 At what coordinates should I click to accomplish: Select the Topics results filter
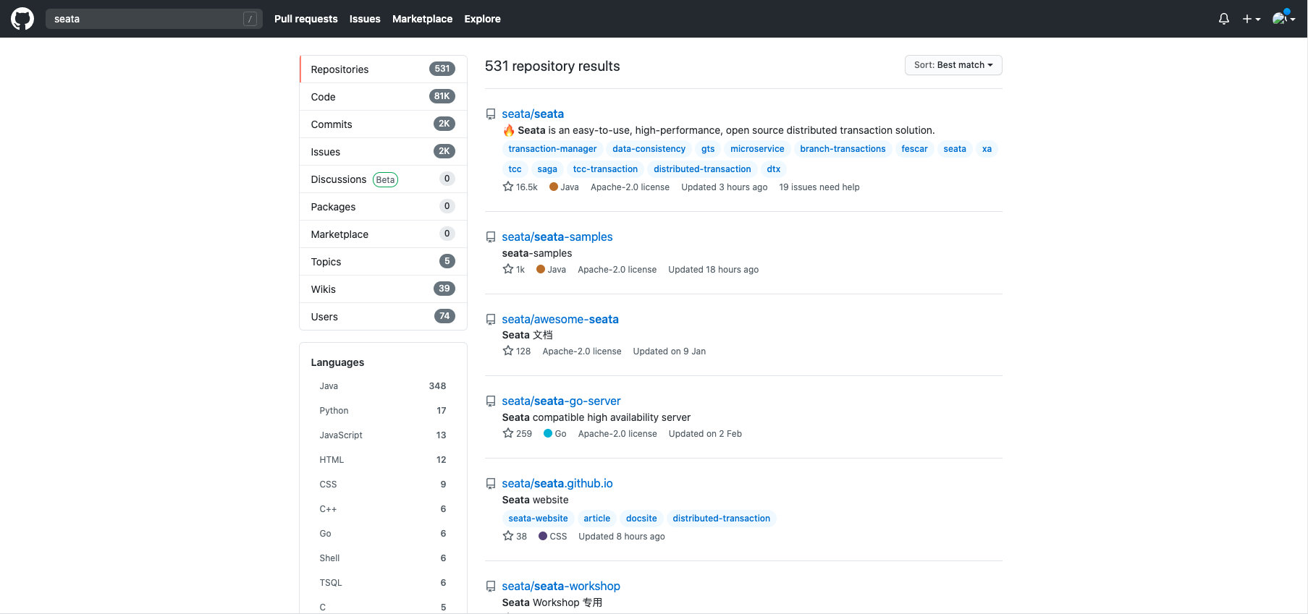(x=383, y=262)
